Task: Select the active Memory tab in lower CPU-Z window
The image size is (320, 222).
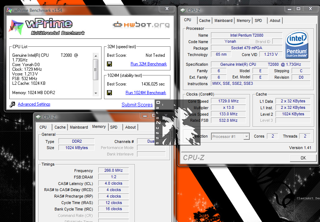Action: coord(99,126)
